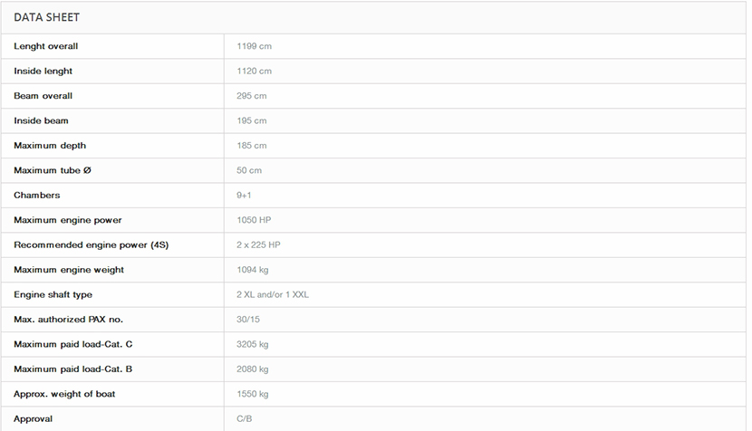
Task: Select the 'Chambers' row label
Action: (36, 196)
